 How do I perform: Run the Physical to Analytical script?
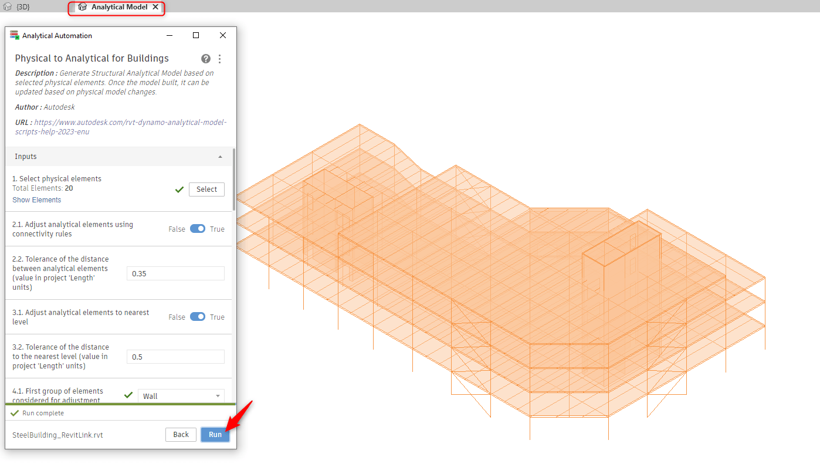(x=215, y=435)
